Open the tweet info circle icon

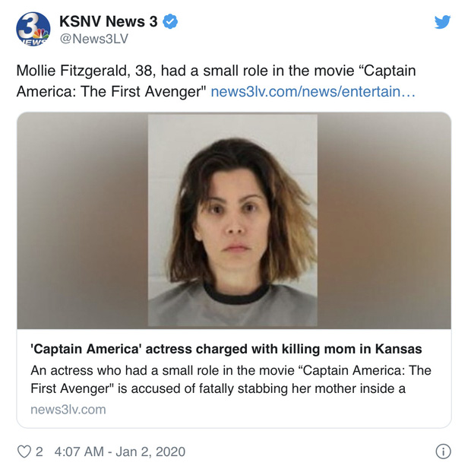[443, 452]
